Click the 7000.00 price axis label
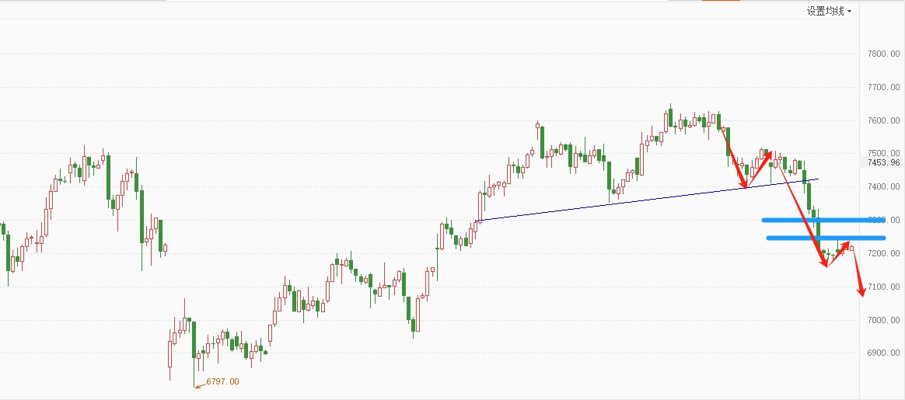Image resolution: width=905 pixels, height=400 pixels. 884,320
